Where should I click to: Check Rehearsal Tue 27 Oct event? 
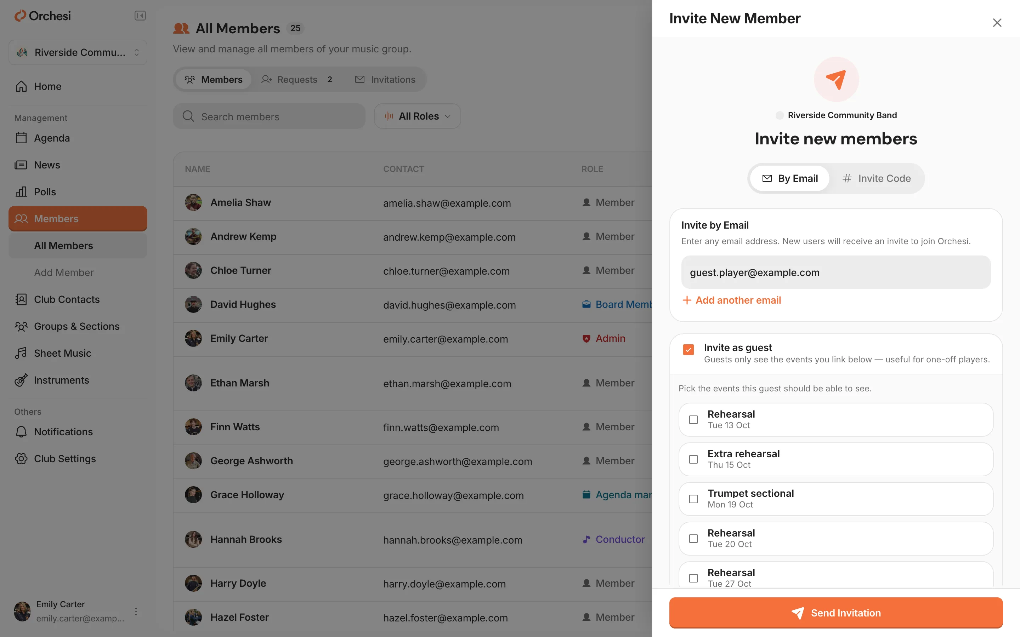tap(693, 578)
